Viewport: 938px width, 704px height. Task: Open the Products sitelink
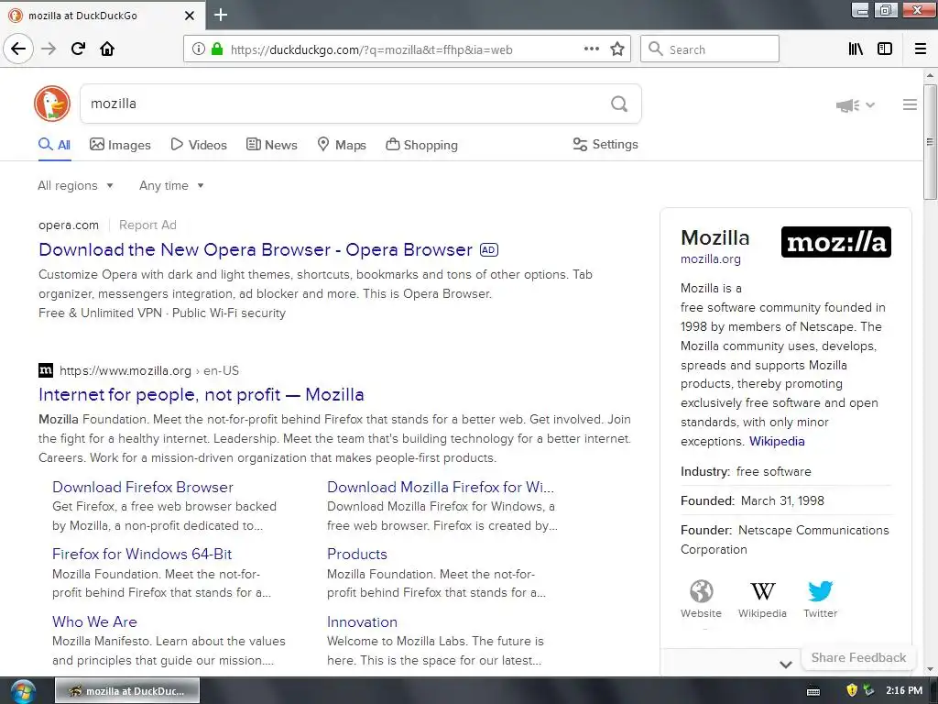357,555
